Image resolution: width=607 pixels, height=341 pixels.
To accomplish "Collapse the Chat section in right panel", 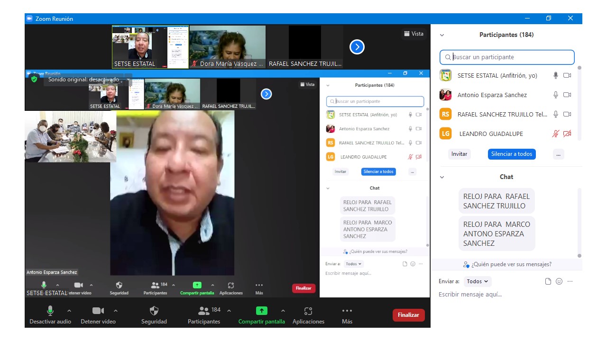I will [442, 177].
